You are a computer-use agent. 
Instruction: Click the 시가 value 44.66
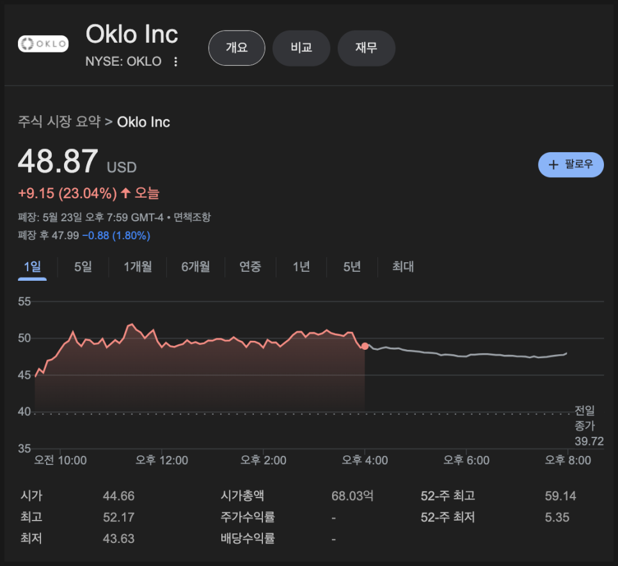pyautogui.click(x=118, y=496)
